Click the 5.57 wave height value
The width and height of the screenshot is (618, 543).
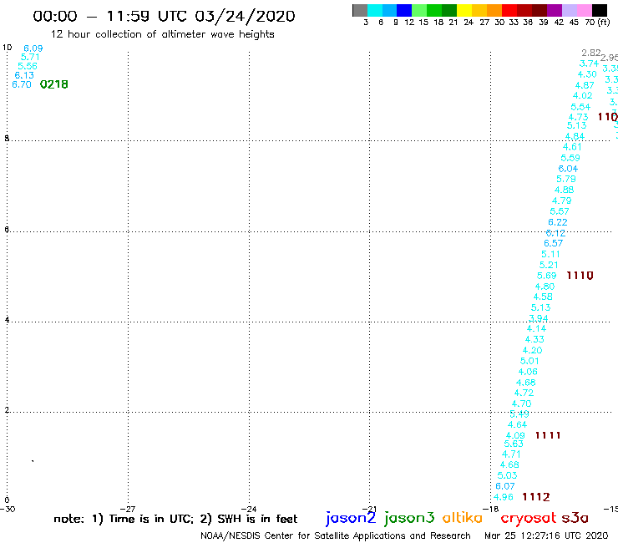560,211
